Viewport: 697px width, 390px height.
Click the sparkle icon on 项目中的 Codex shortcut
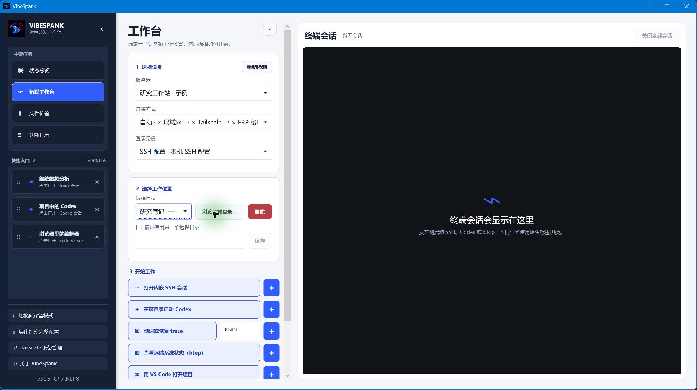(31, 209)
